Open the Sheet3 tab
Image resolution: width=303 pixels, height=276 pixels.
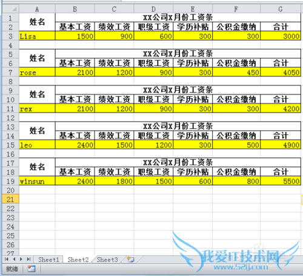tap(107, 260)
